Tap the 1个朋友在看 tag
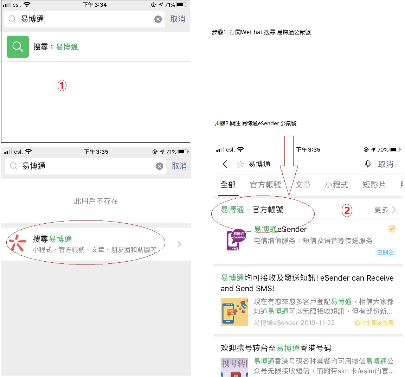Screen dimensions: 405x377 (x=374, y=323)
